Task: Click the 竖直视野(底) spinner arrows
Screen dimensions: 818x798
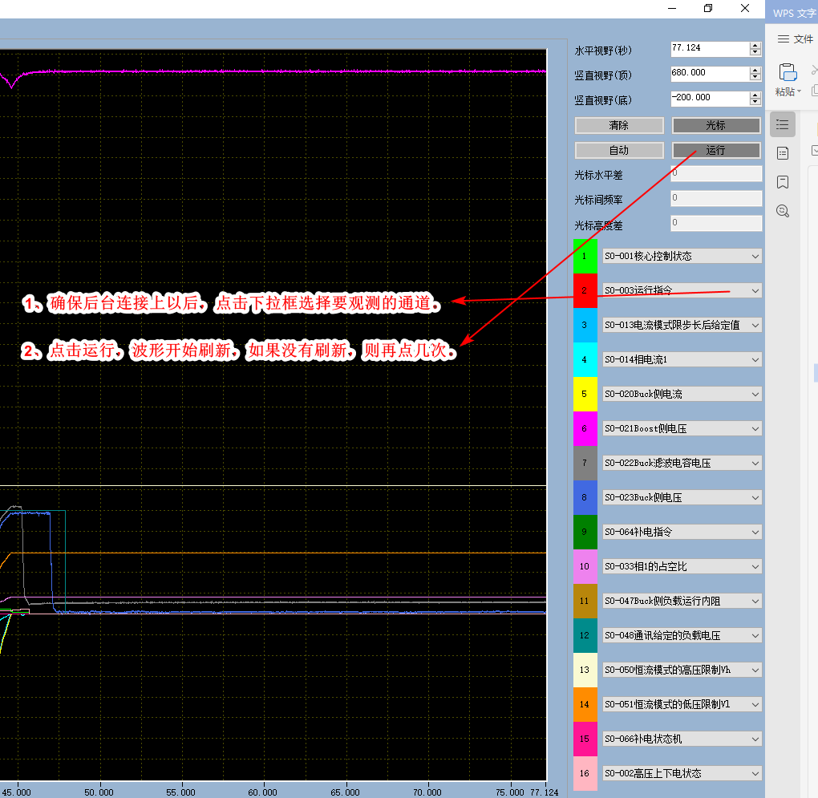Action: [x=755, y=99]
